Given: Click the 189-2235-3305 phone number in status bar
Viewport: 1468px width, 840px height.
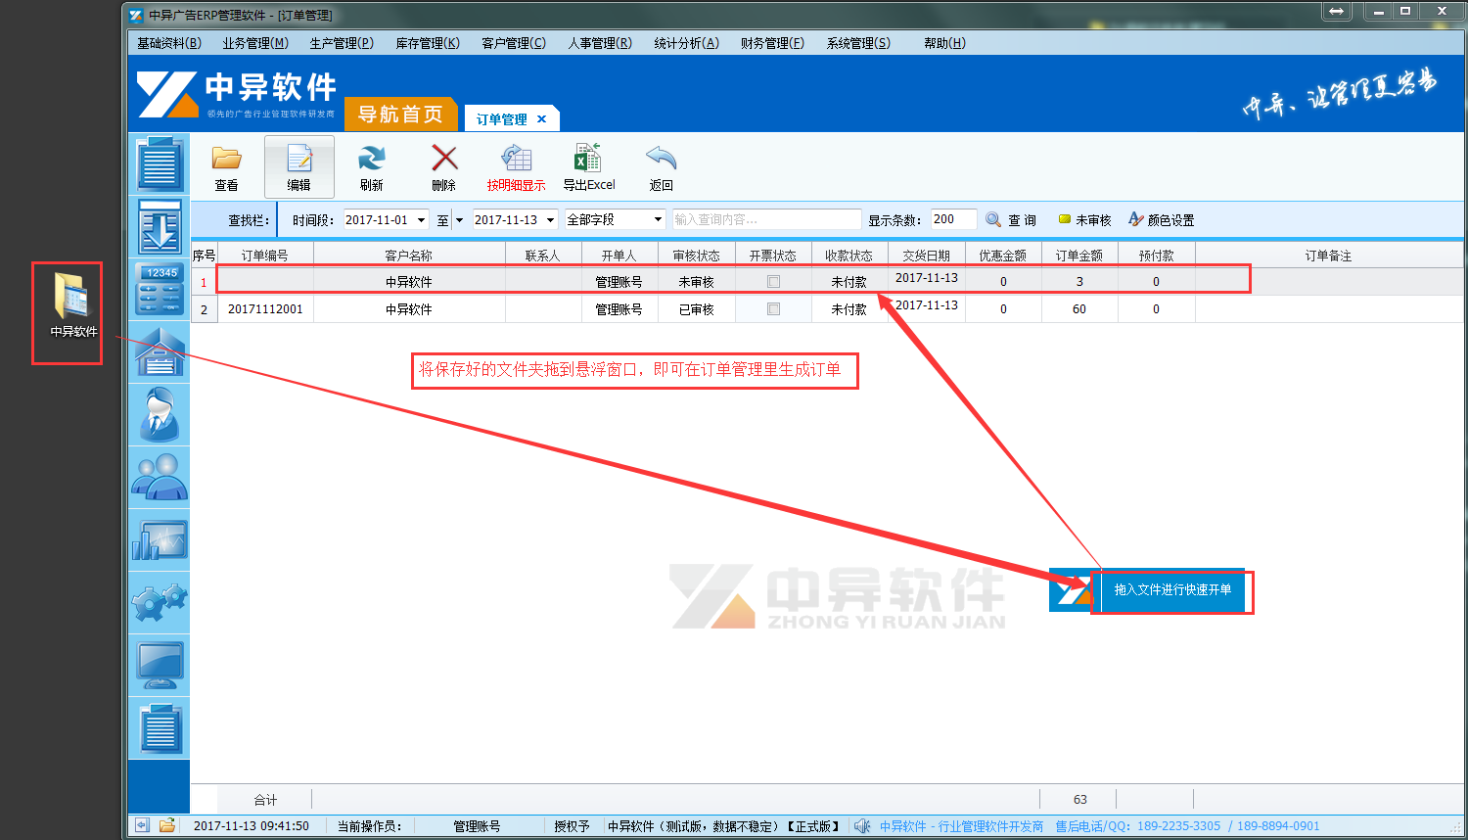Looking at the screenshot, I should [x=1179, y=826].
